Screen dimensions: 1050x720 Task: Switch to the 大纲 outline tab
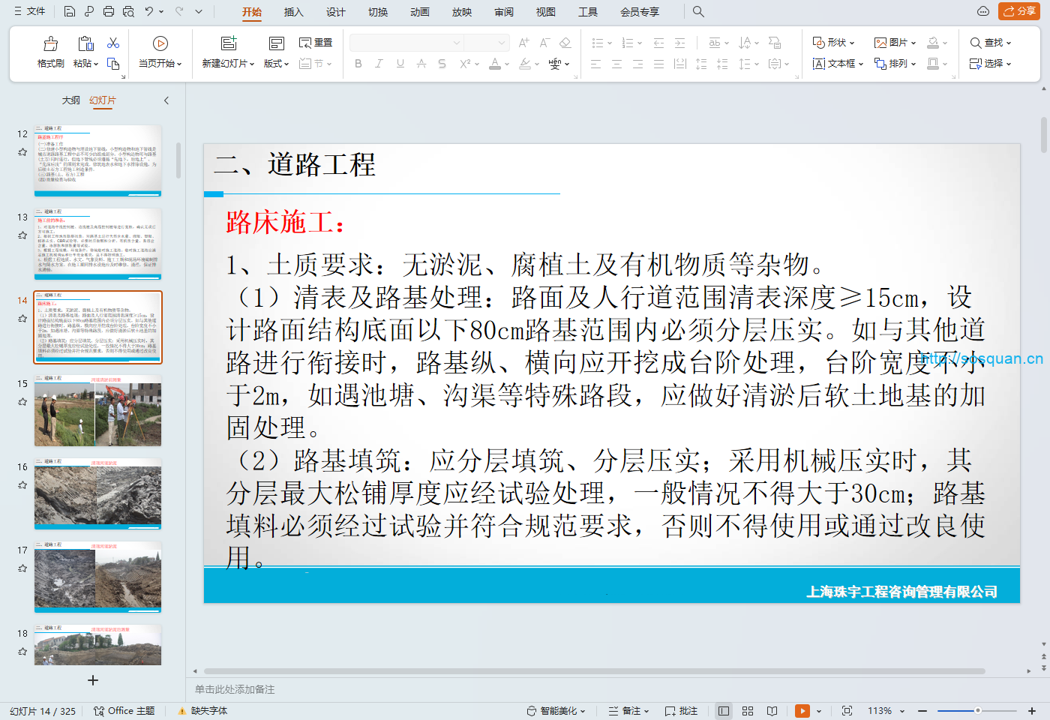[70, 100]
